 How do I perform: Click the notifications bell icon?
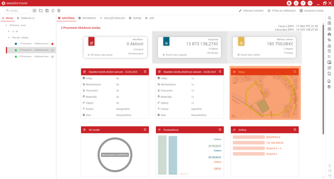[x=296, y=3]
